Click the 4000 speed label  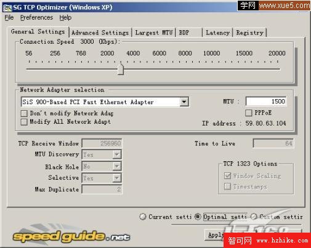[133, 54]
